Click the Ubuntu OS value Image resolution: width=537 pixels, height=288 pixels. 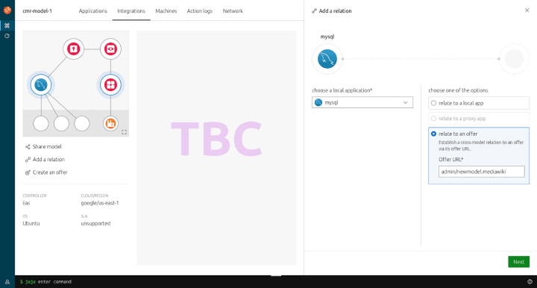tap(31, 223)
